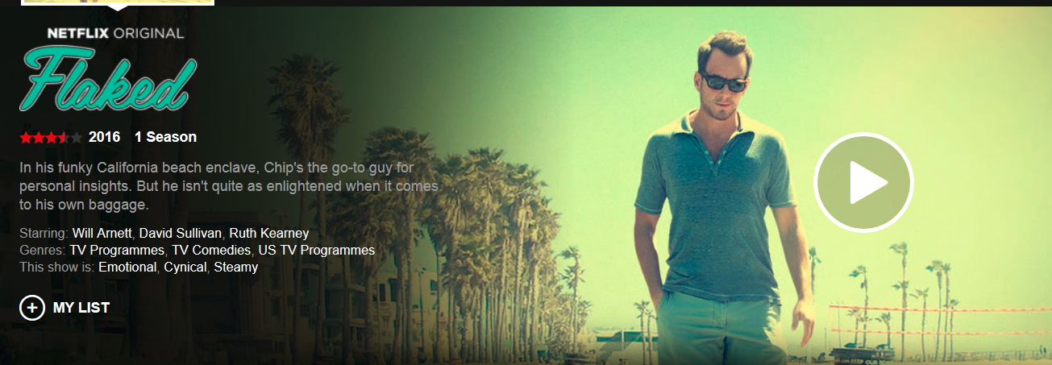This screenshot has height=365, width=1052.
Task: Select the Steamy mood tag
Action: (x=235, y=268)
